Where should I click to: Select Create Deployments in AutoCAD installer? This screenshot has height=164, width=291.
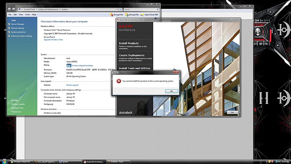click(x=132, y=55)
